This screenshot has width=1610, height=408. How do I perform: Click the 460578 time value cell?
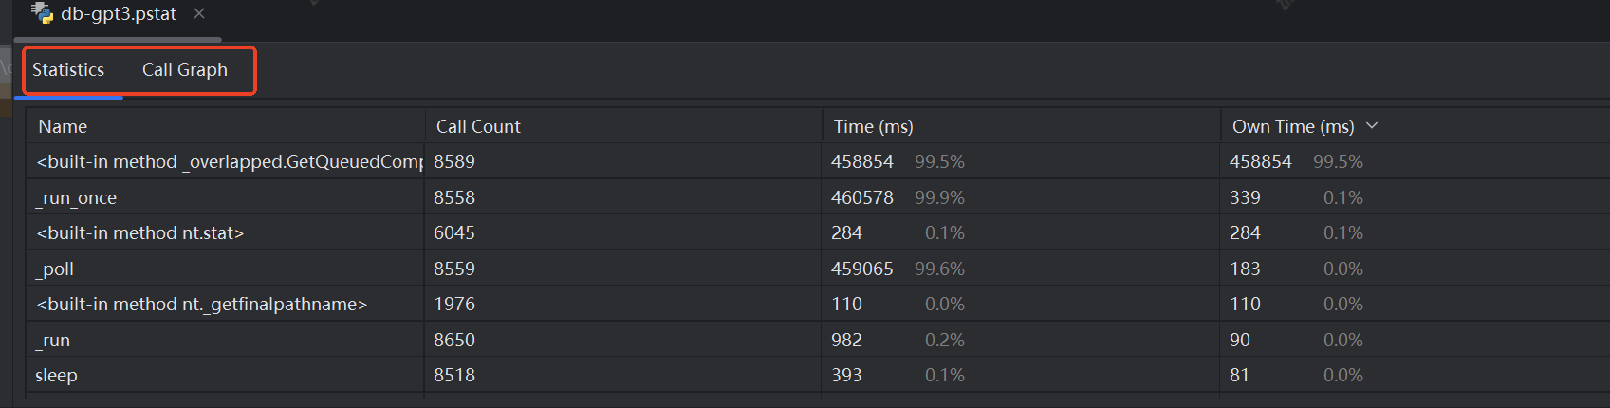point(862,198)
